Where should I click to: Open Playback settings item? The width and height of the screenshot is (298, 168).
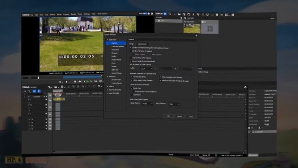pos(115,53)
